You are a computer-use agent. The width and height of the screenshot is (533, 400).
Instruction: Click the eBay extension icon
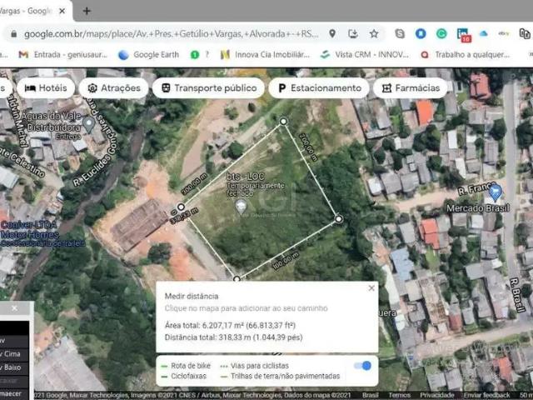tap(504, 33)
